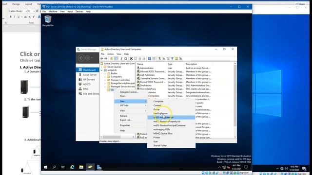Choose Export List... in context menu
The image size is (312, 175).
tap(131, 120)
